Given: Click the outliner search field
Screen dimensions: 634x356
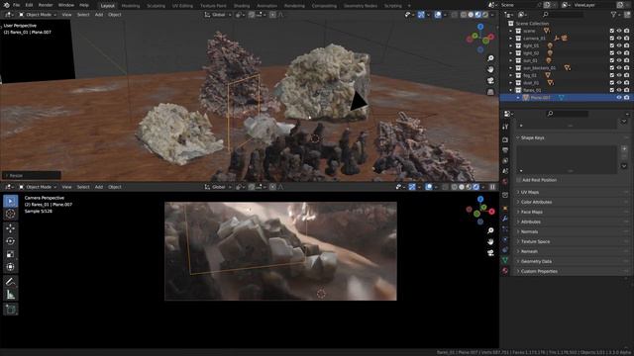Looking at the screenshot, I should coord(563,15).
